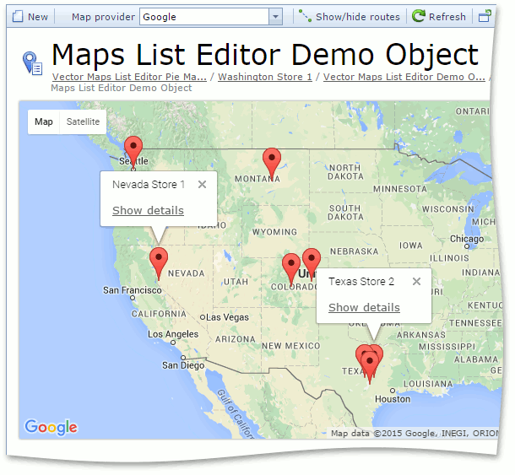Click the New document icon
The width and height of the screenshot is (515, 475).
tap(18, 16)
